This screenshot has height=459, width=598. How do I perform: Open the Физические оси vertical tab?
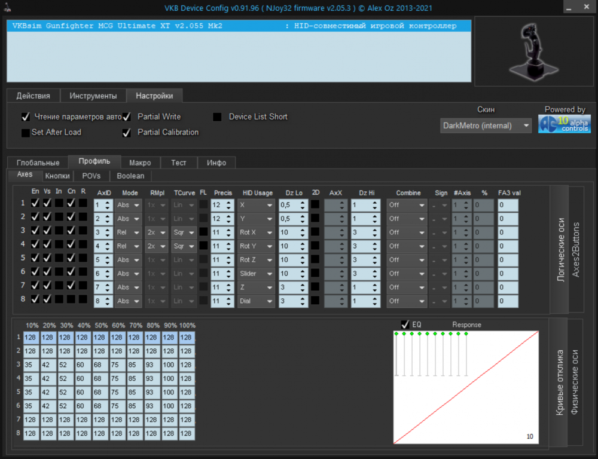(575, 382)
